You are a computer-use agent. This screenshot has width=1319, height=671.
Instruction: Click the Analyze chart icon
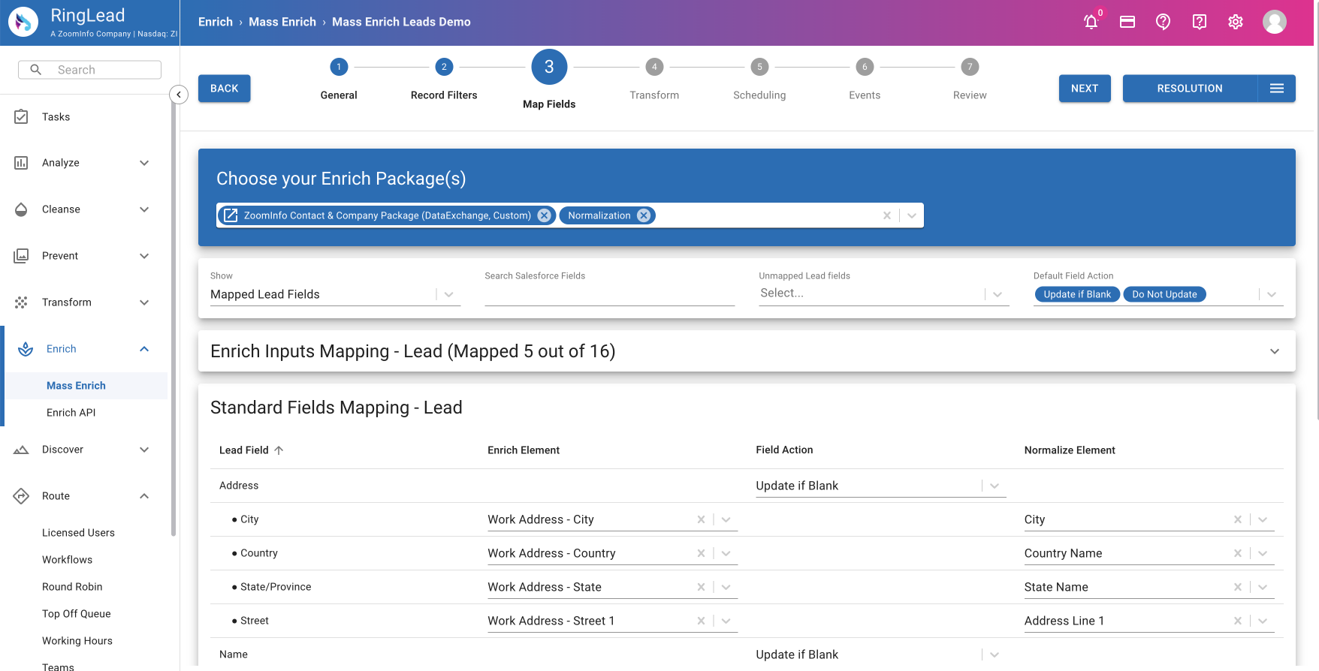point(21,163)
